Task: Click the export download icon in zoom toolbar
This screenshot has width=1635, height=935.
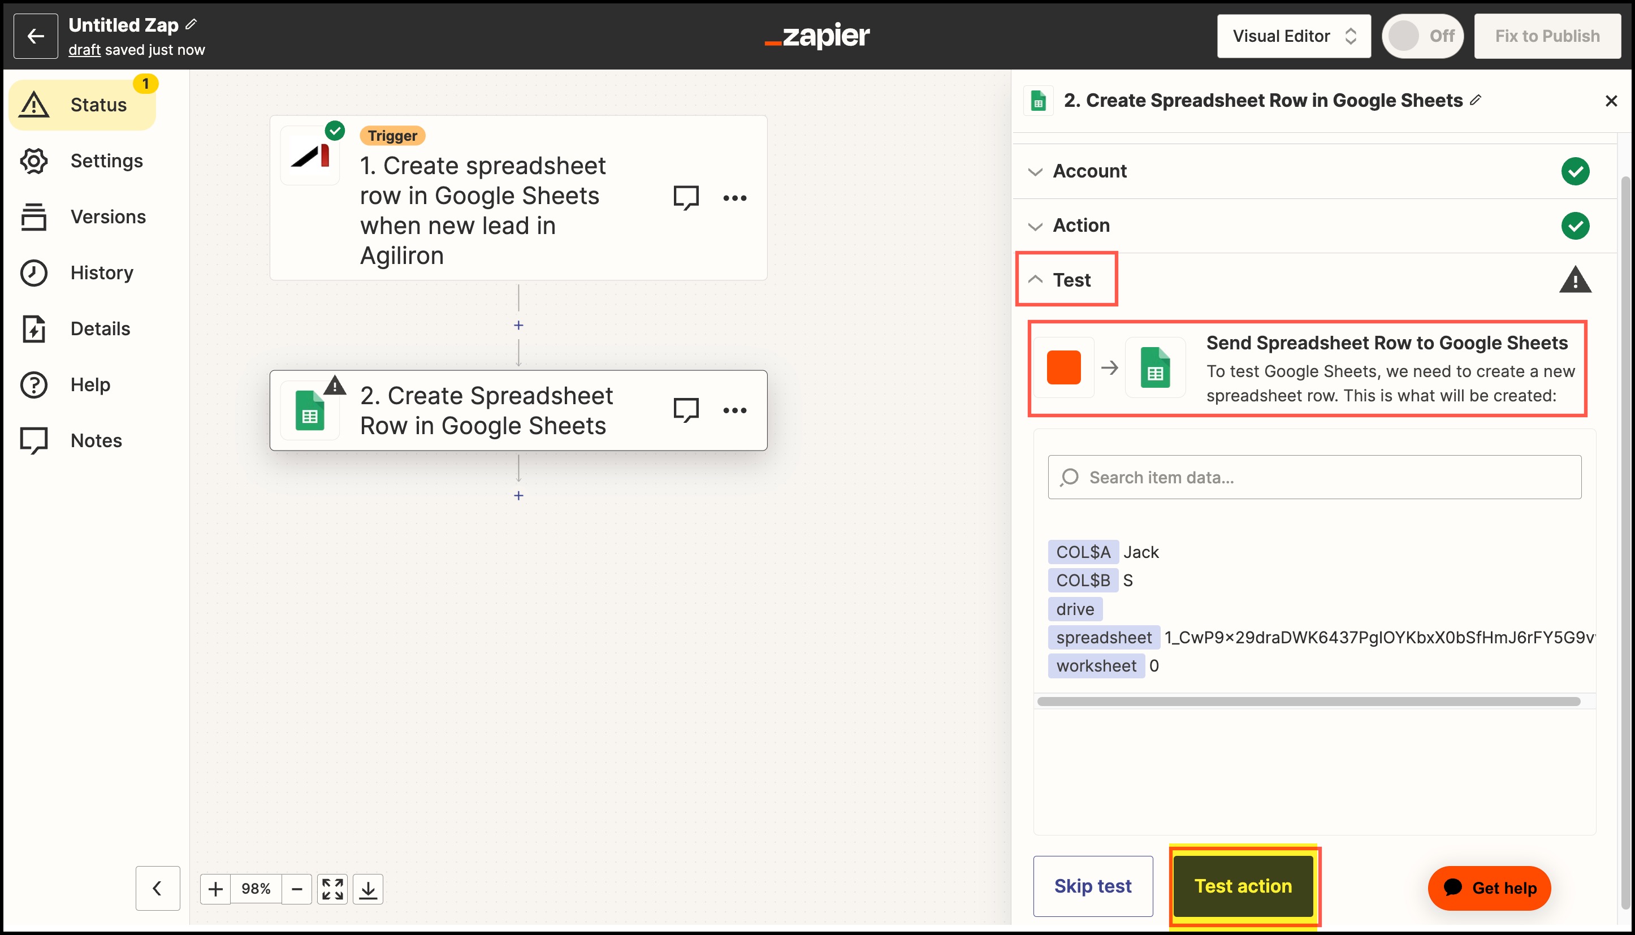Action: point(368,889)
